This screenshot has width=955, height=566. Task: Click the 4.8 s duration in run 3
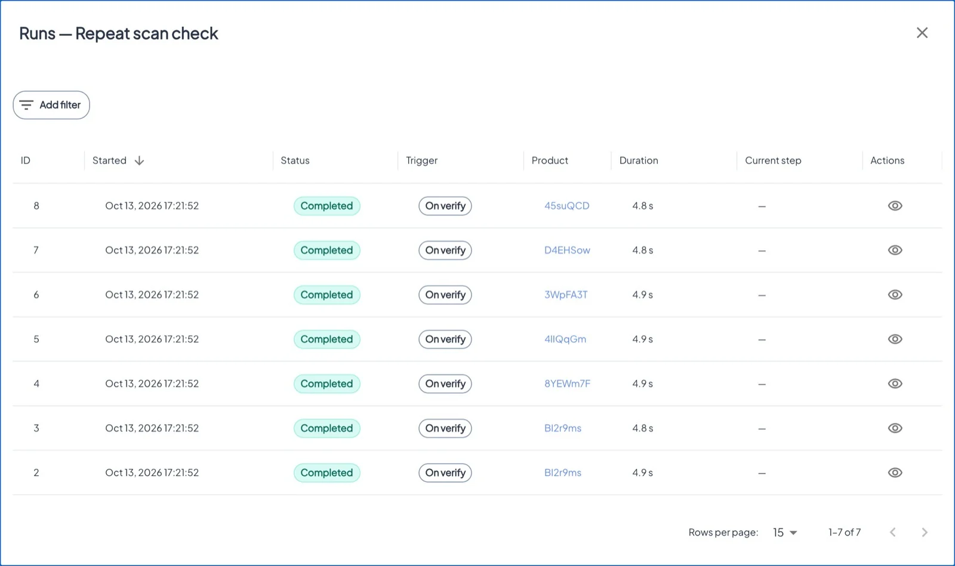coord(643,428)
